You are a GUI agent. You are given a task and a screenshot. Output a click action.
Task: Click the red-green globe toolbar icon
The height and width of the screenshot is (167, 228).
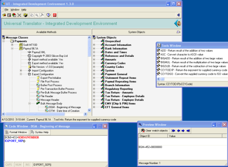tap(14, 15)
